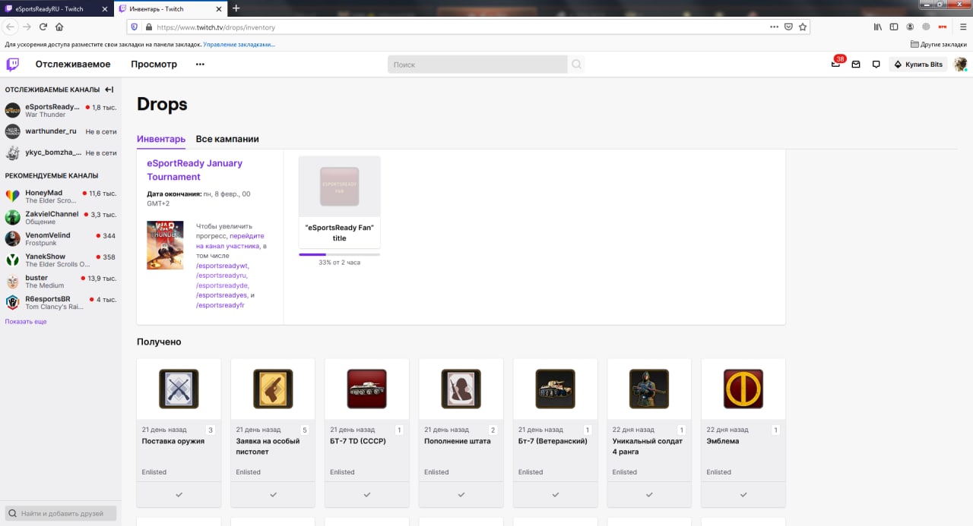Open VenomVelind recommended channel
This screenshot has width=973, height=526.
(61, 239)
